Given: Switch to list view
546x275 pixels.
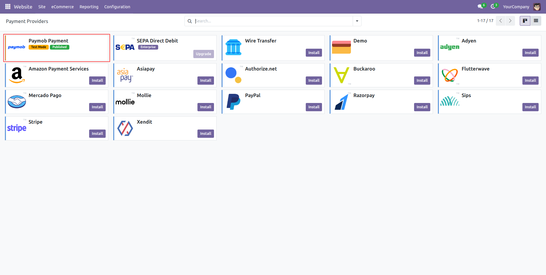Looking at the screenshot, I should pyautogui.click(x=536, y=21).
